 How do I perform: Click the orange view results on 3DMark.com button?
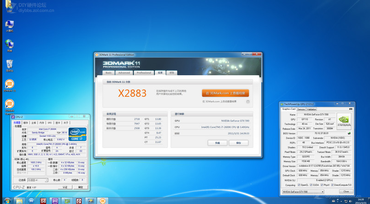pyautogui.click(x=225, y=93)
